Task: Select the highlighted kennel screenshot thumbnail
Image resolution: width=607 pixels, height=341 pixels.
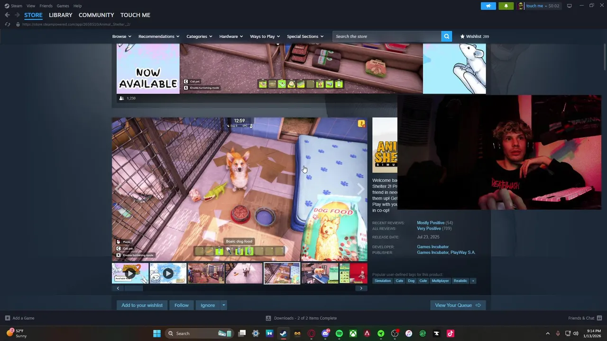Action: pyautogui.click(x=282, y=273)
